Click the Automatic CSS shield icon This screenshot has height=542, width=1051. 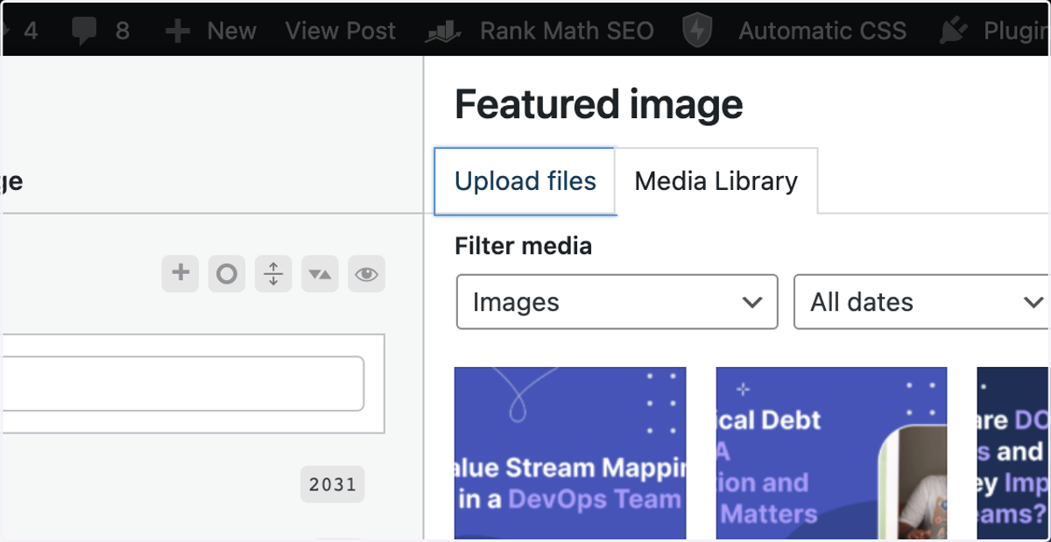pyautogui.click(x=697, y=32)
